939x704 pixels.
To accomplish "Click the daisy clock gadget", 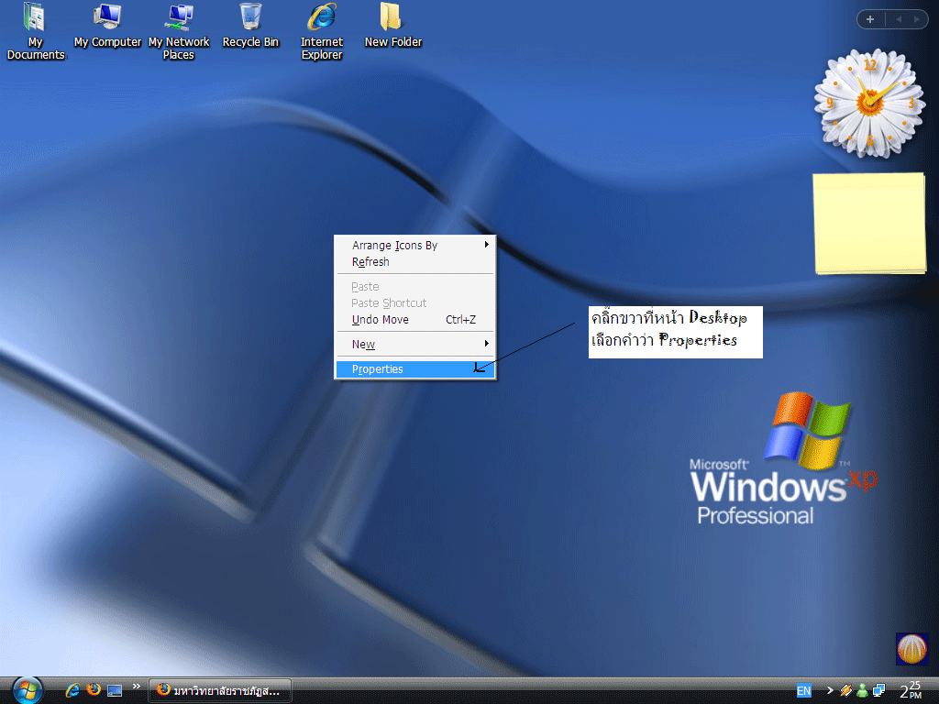I will [x=869, y=103].
